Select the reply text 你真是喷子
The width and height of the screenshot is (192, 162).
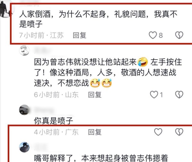tap(53, 121)
